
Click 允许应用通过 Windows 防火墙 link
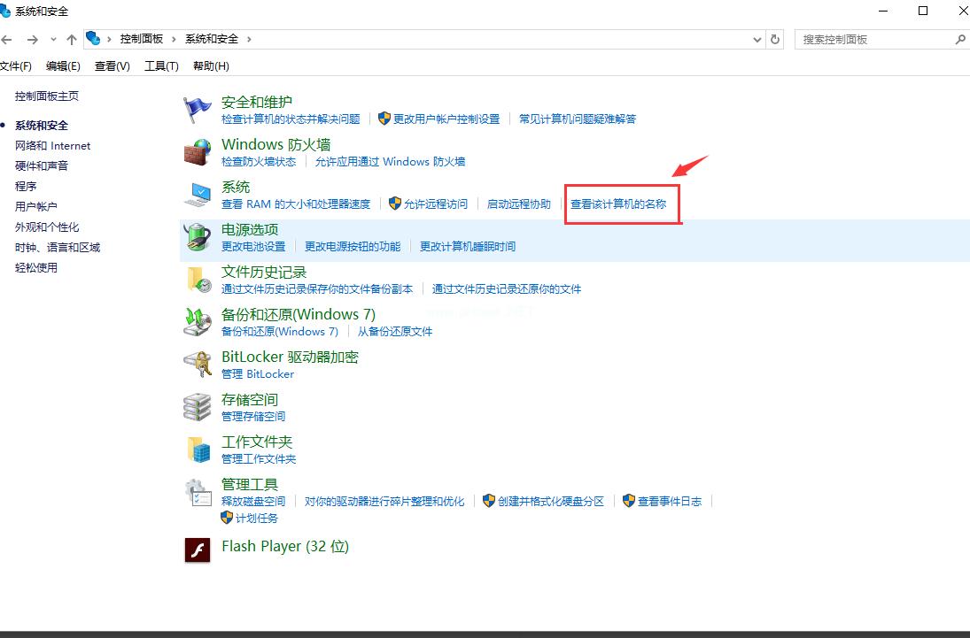tap(390, 162)
